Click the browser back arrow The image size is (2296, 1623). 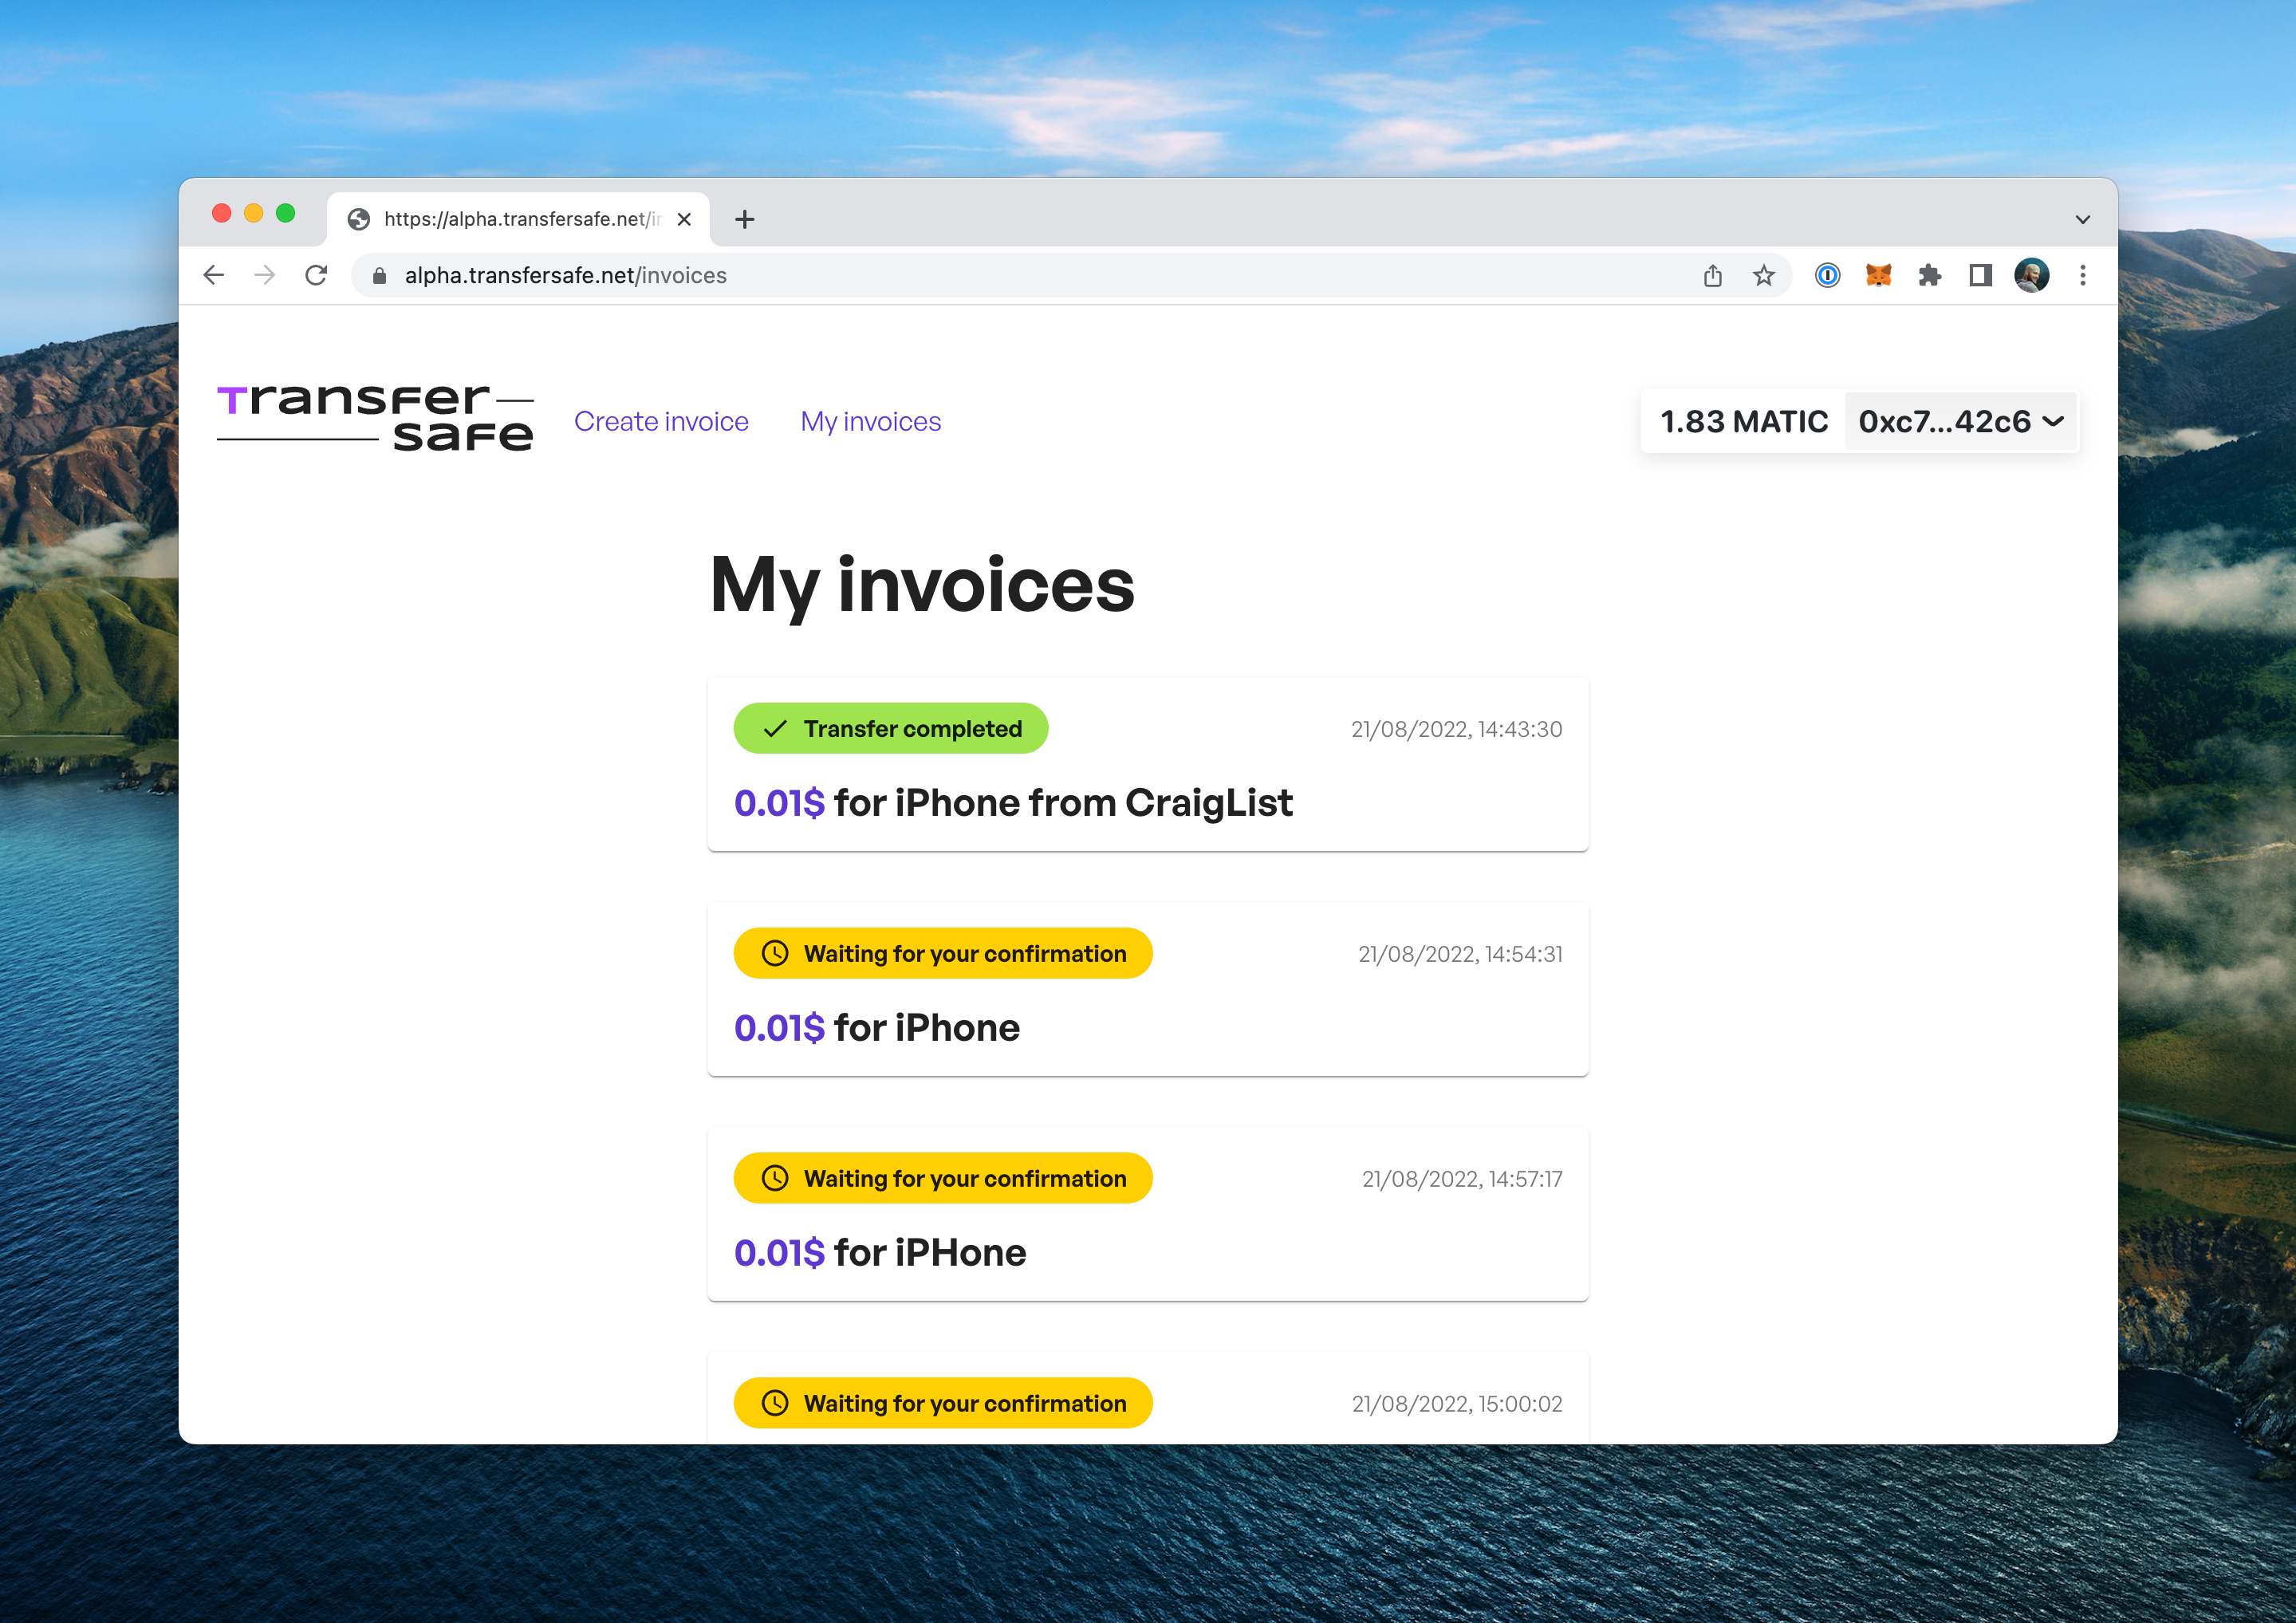point(213,275)
